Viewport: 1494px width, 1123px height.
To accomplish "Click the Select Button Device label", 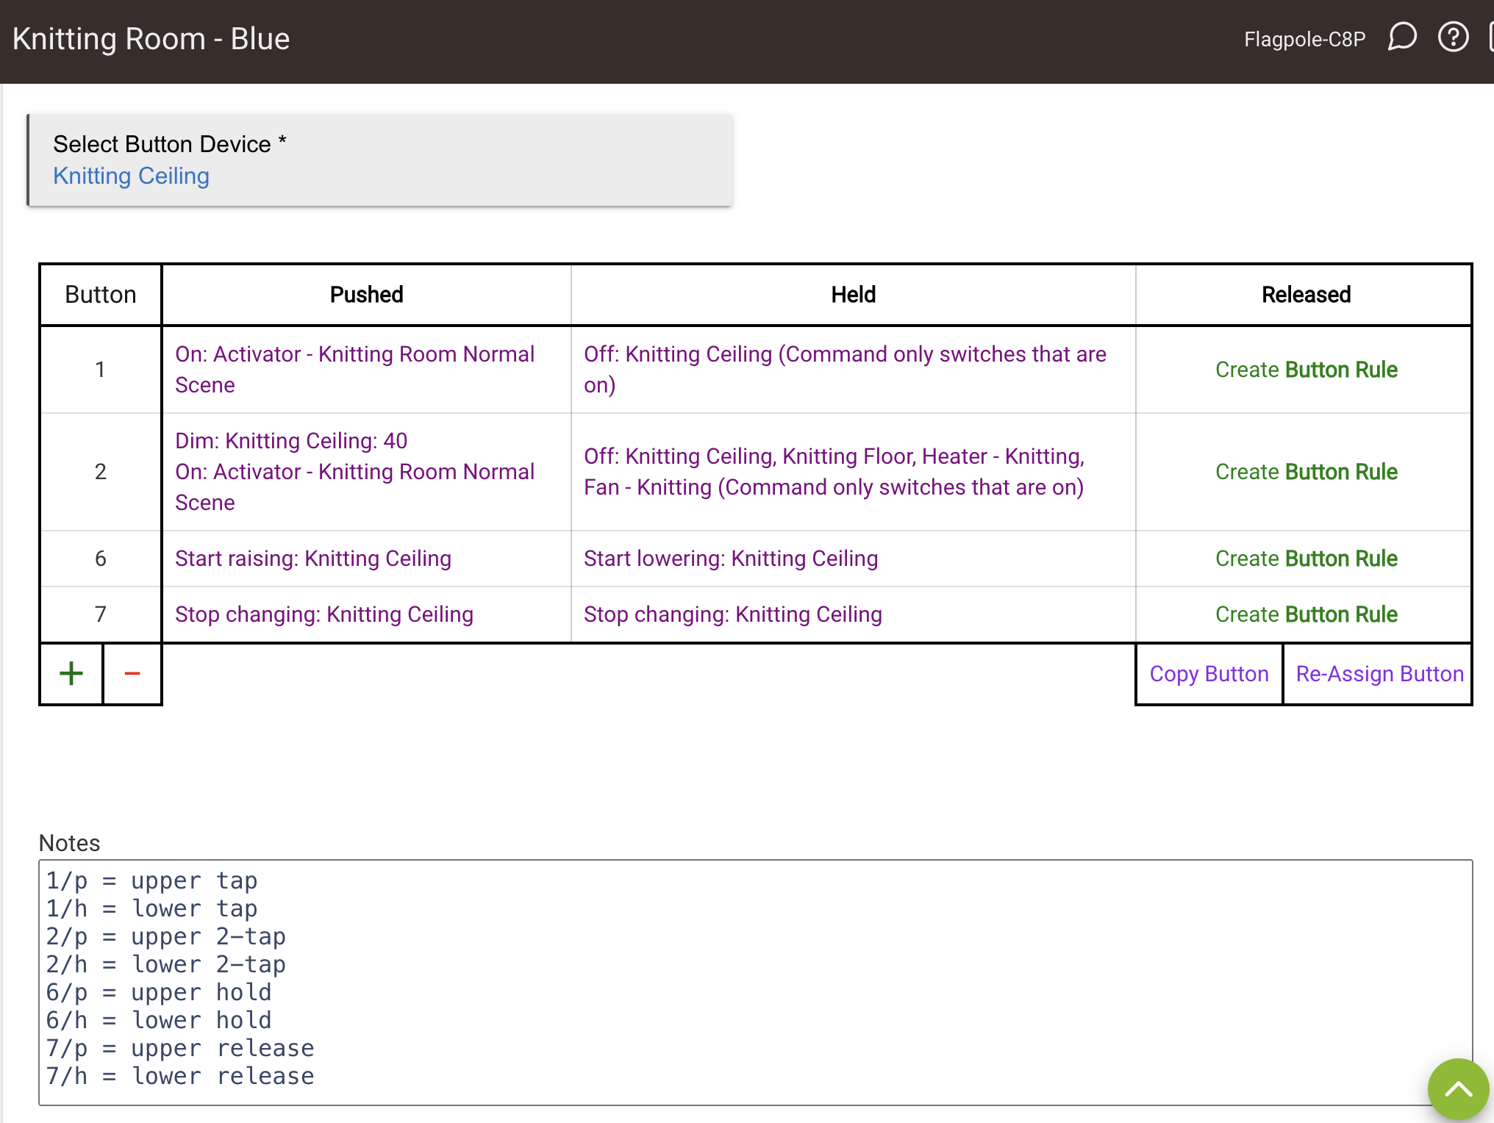I will [x=169, y=144].
